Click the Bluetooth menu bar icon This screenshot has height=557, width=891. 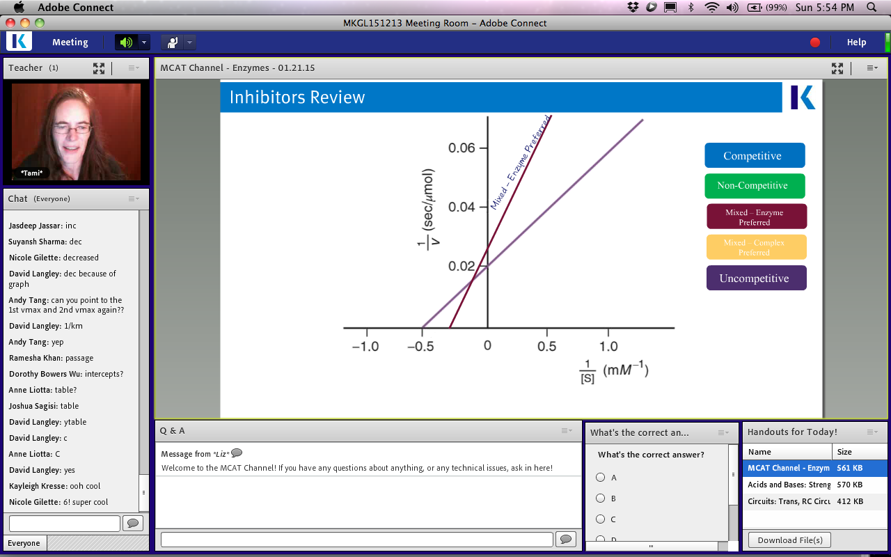pyautogui.click(x=691, y=8)
